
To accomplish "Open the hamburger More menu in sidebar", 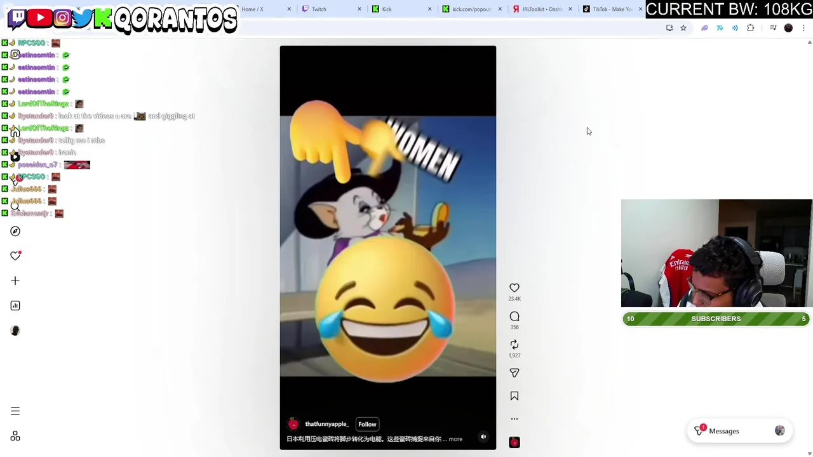I will [15, 411].
